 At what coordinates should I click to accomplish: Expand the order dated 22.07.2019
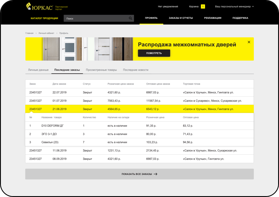point(139,92)
